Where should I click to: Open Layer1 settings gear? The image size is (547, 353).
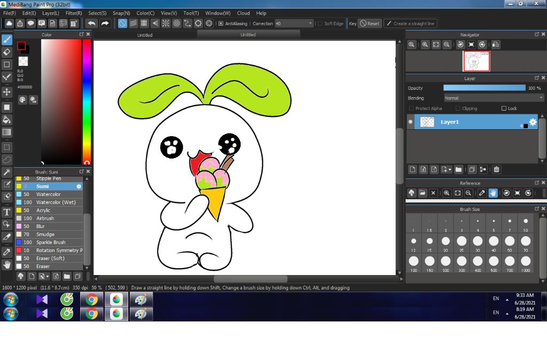click(533, 122)
